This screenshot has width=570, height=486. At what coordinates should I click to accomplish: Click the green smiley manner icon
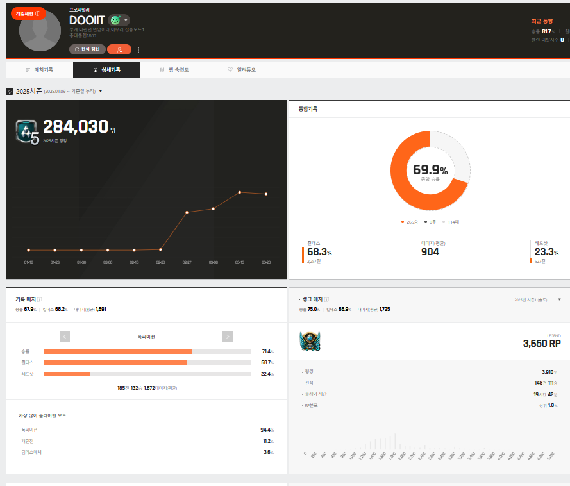point(115,21)
